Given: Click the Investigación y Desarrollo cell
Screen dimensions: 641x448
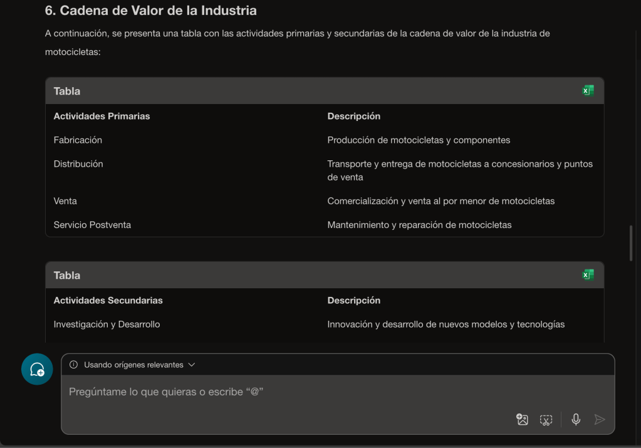Looking at the screenshot, I should 107,324.
